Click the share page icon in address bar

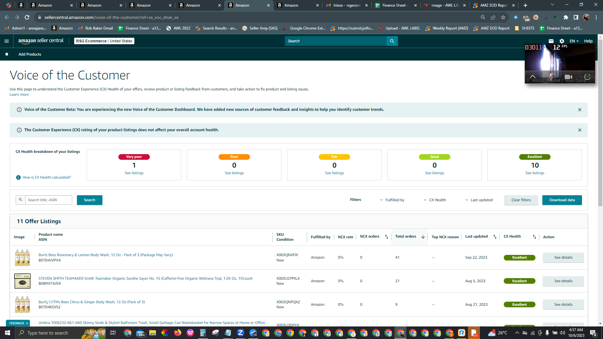[493, 17]
